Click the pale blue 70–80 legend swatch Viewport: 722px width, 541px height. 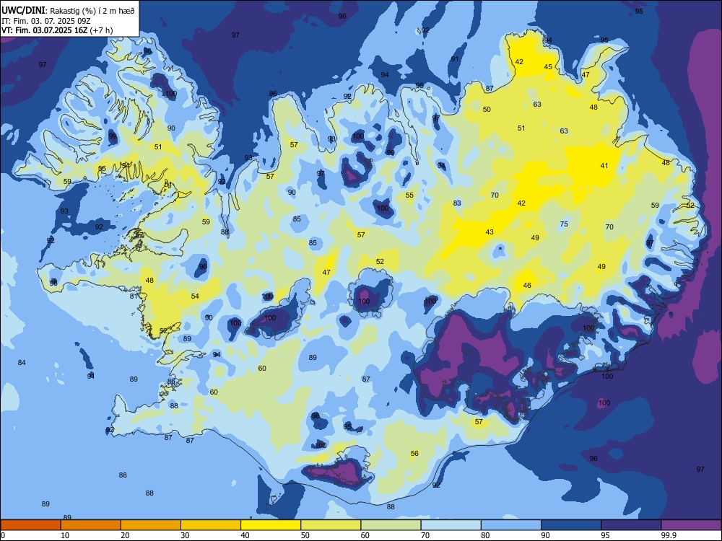451,525
